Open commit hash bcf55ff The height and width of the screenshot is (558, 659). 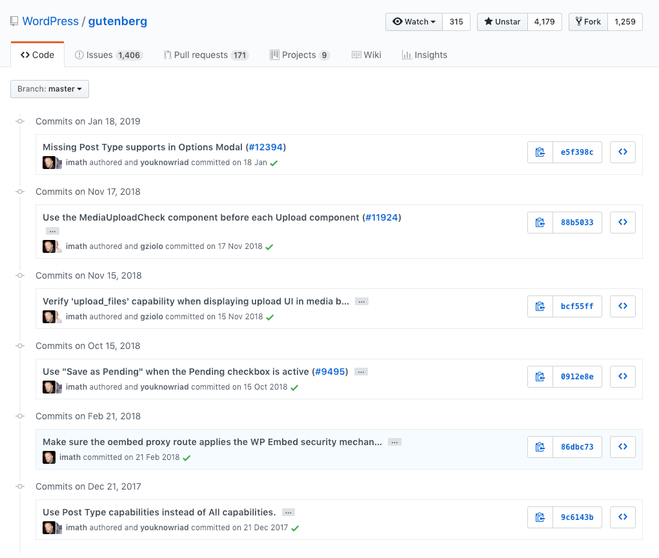click(577, 306)
